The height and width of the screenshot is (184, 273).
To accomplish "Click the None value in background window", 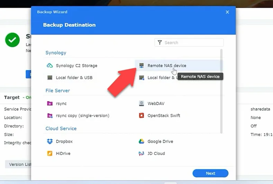I will coord(256,117).
